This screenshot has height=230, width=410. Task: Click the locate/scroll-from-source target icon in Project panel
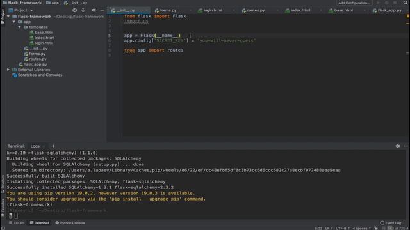click(74, 10)
